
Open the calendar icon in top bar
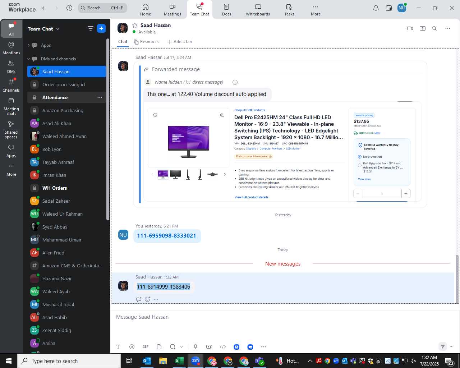point(389,8)
